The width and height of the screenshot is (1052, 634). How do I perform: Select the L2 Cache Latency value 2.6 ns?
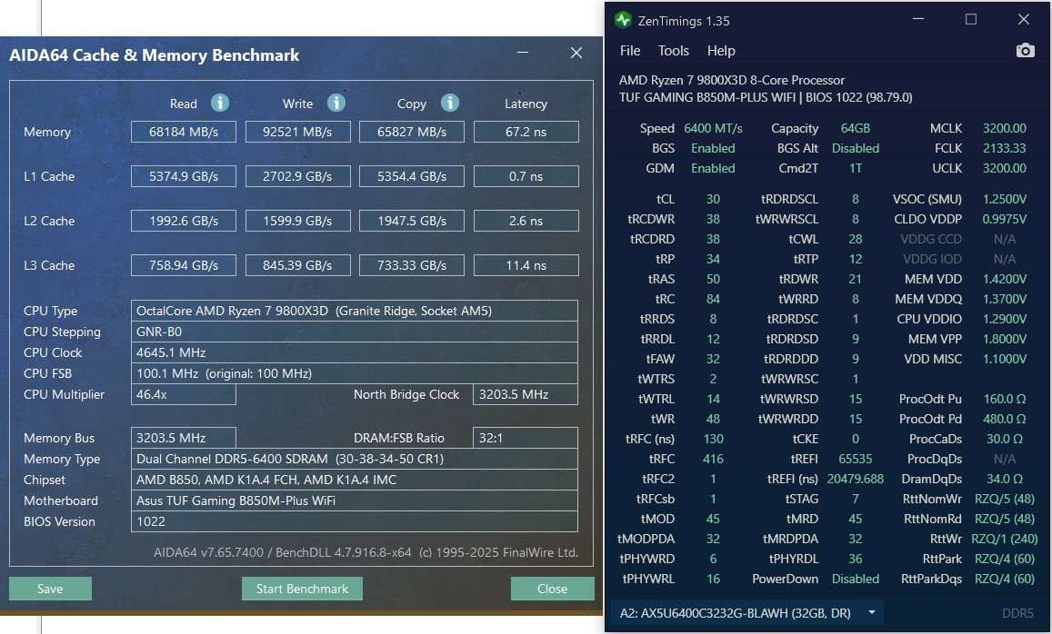point(526,221)
